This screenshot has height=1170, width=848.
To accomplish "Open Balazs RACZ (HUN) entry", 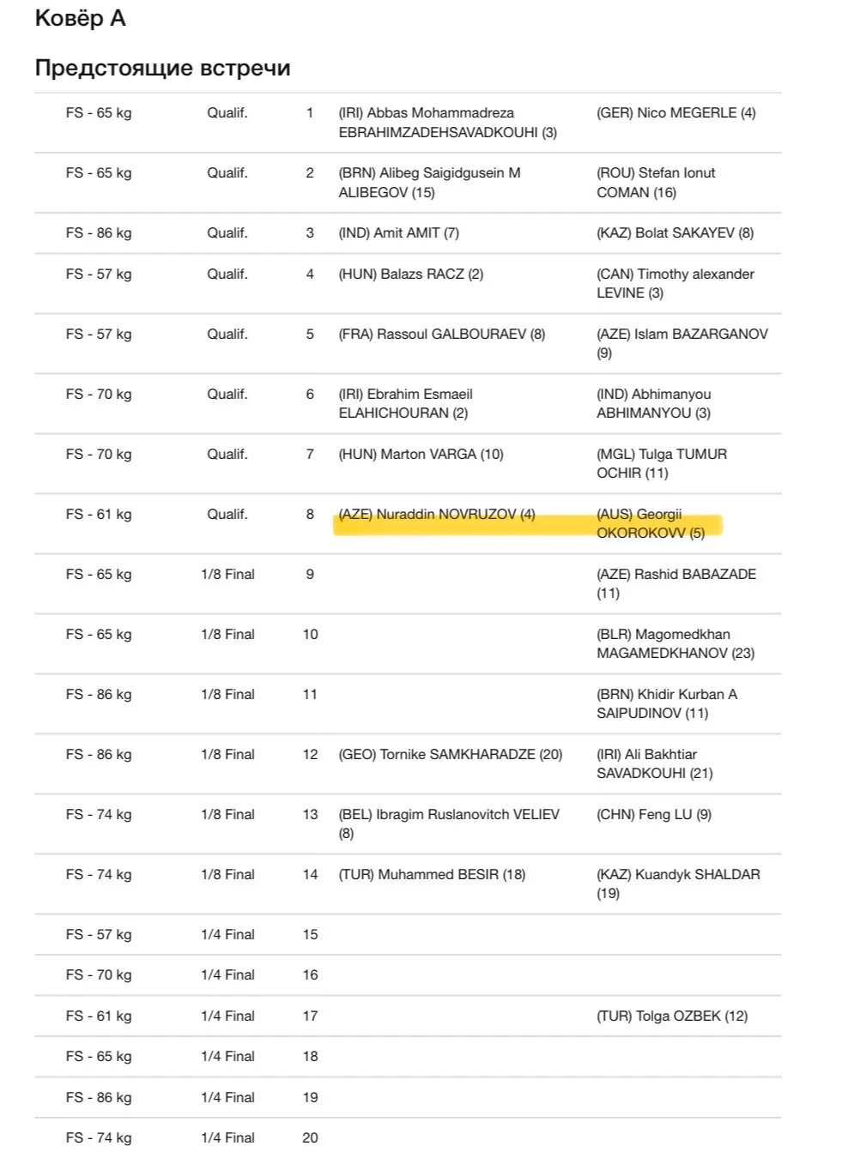I will (410, 274).
